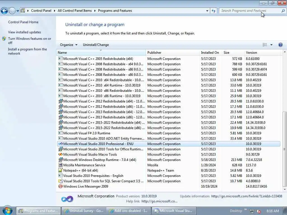Click the network tray icon

point(252,211)
